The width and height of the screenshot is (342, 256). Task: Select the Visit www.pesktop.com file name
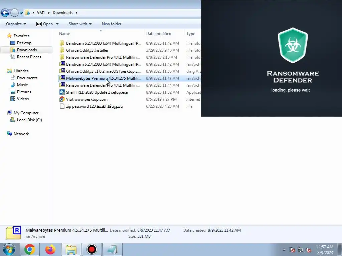87,99
